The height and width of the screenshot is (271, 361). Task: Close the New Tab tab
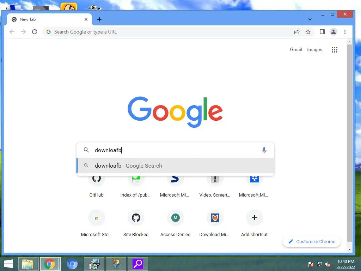click(86, 19)
